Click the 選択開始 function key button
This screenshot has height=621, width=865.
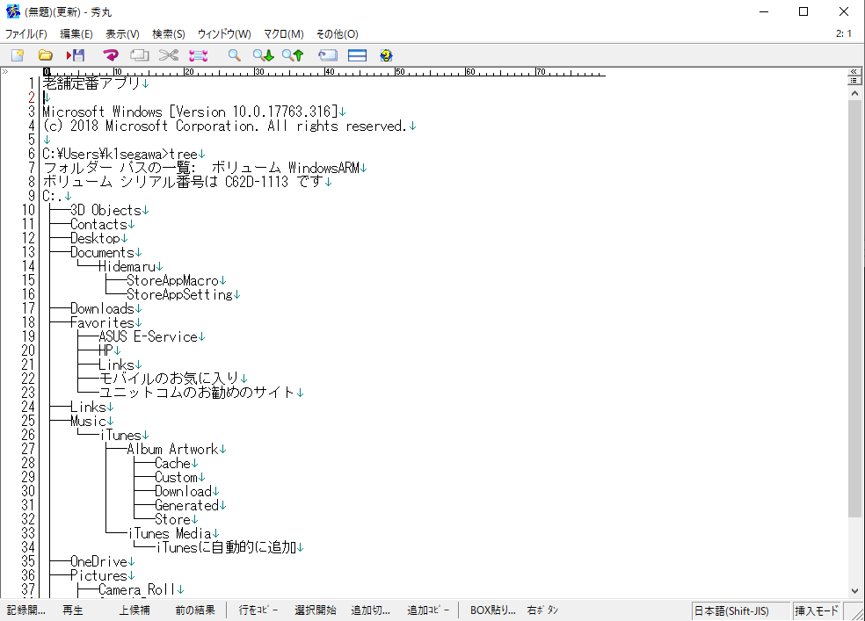pos(316,610)
